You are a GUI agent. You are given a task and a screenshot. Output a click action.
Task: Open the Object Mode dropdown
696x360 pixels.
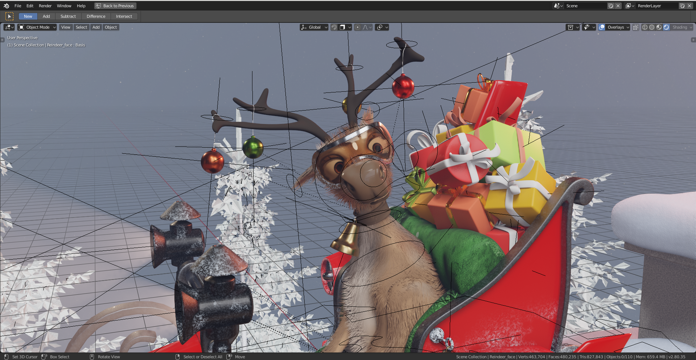37,27
